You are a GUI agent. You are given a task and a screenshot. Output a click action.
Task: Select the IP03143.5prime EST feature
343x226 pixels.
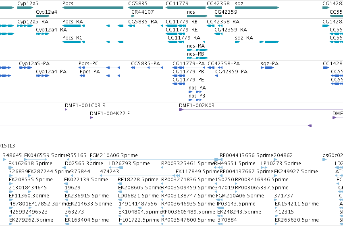tap(220, 208)
